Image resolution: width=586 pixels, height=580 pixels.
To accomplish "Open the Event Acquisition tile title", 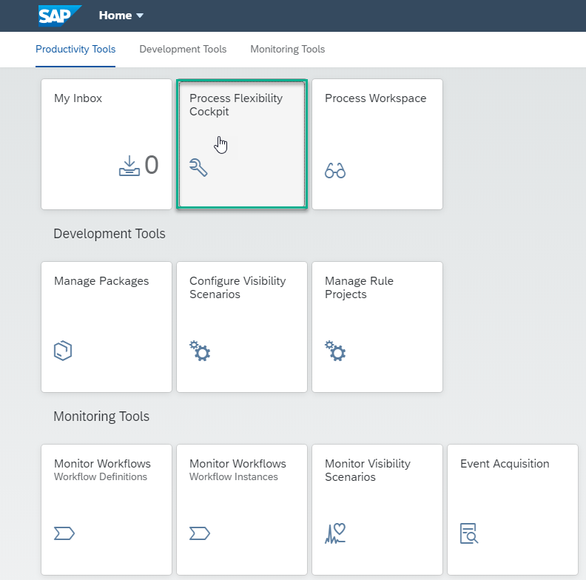I will click(x=505, y=464).
